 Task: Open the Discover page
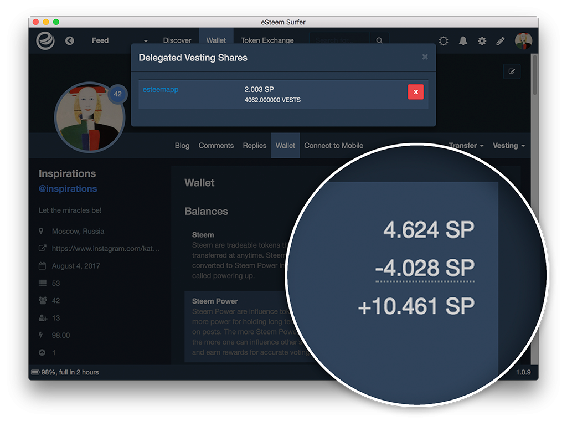[177, 40]
